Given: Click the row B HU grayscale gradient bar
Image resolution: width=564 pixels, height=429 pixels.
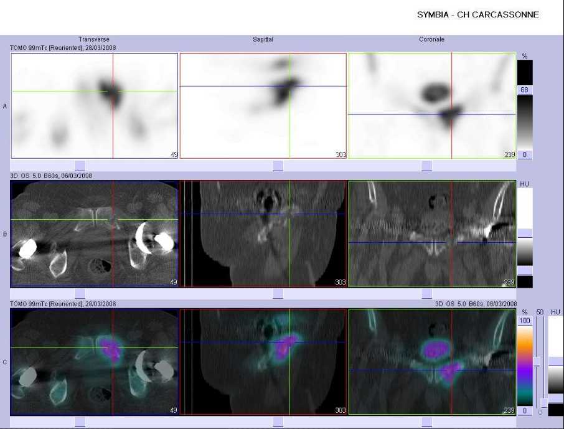Looking at the screenshot, I should (525, 252).
